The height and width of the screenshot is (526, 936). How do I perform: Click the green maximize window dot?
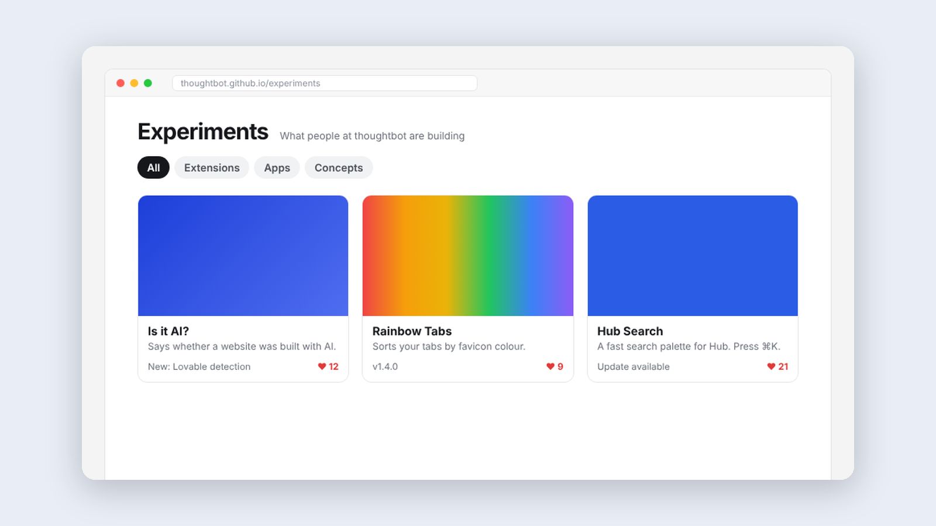coord(148,83)
